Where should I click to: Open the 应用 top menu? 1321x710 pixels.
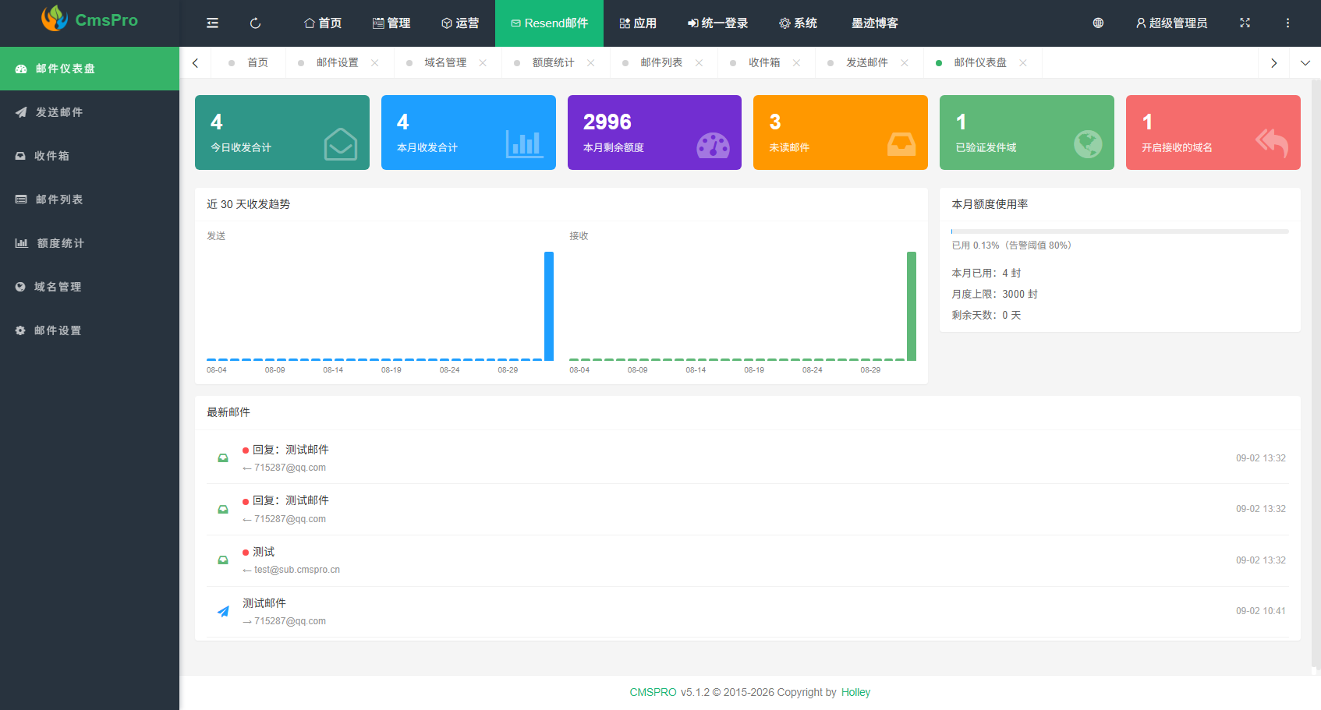coord(638,23)
